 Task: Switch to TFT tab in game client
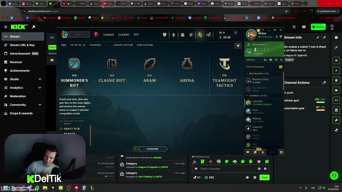(x=136, y=35)
